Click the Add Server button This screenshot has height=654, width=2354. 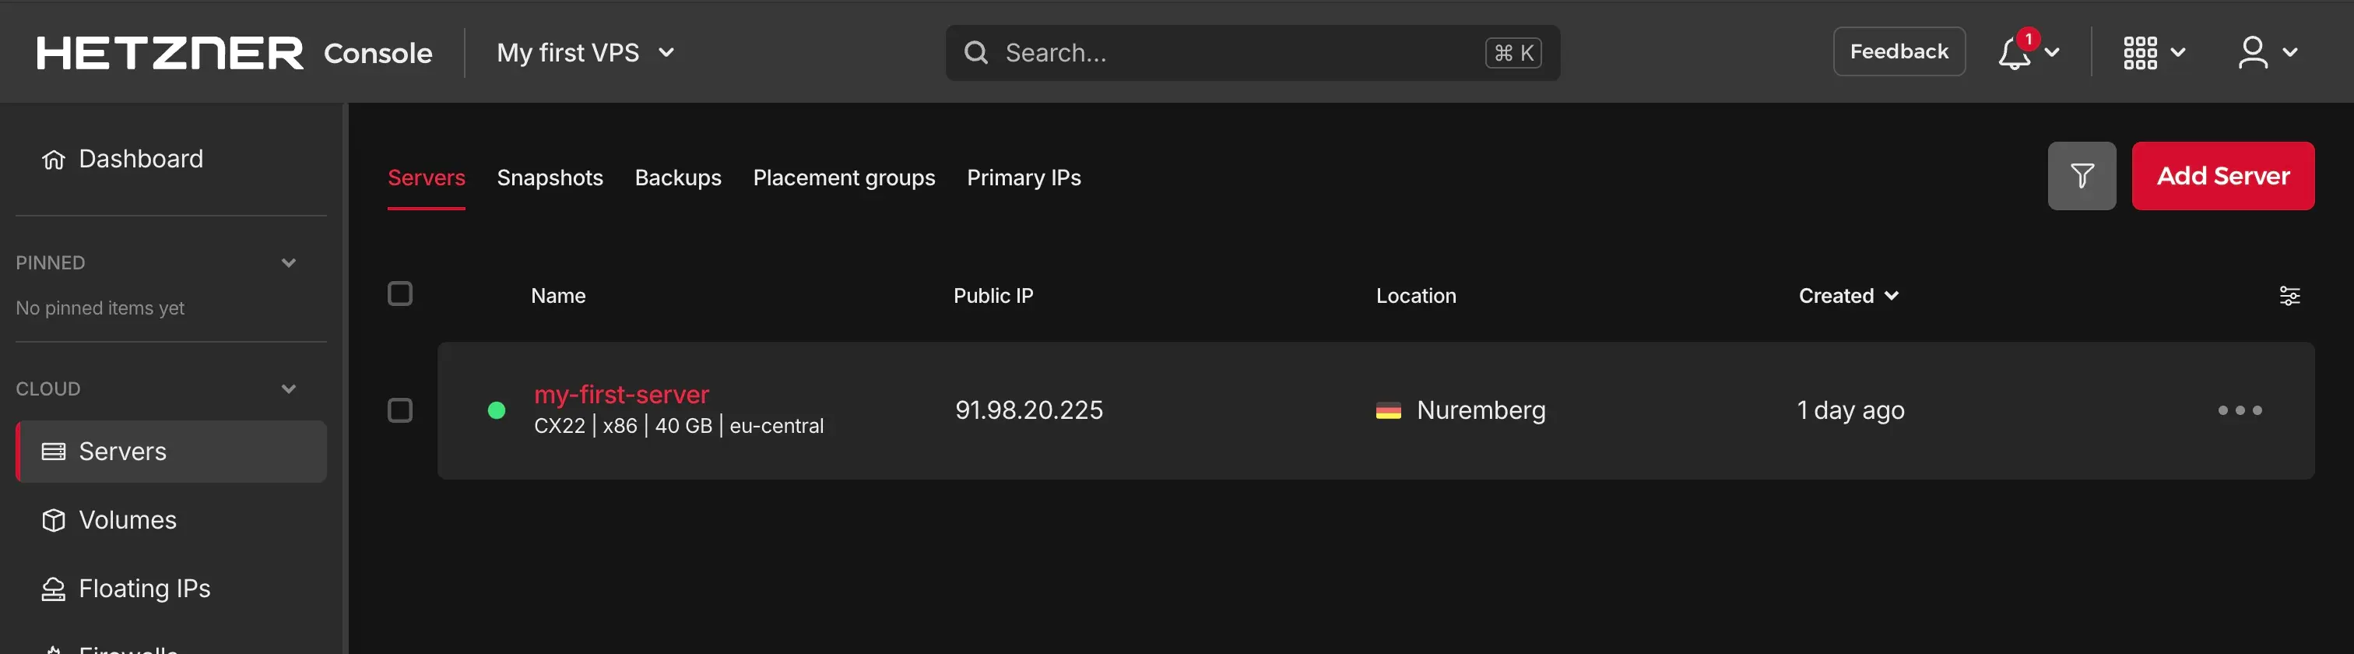(2222, 175)
